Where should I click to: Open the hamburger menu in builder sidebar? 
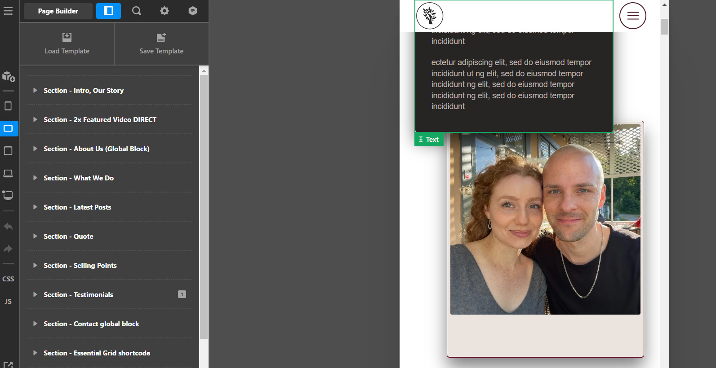click(x=8, y=11)
